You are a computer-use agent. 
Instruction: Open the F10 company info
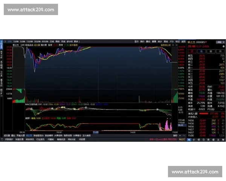point(171,41)
